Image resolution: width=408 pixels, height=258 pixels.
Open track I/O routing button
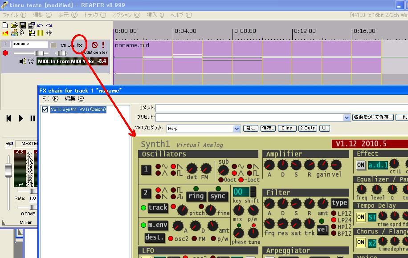click(x=63, y=46)
